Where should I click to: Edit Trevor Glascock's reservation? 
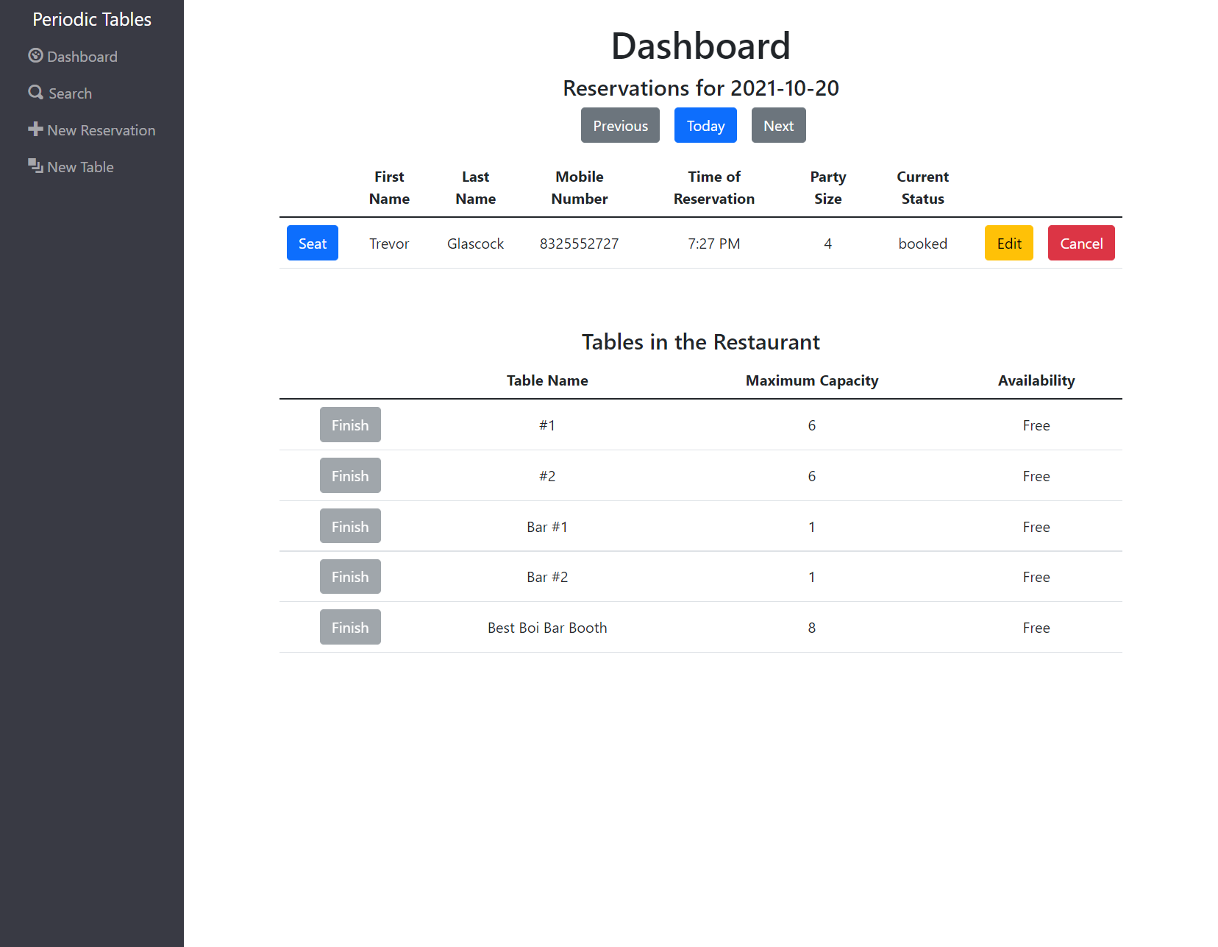[1008, 243]
